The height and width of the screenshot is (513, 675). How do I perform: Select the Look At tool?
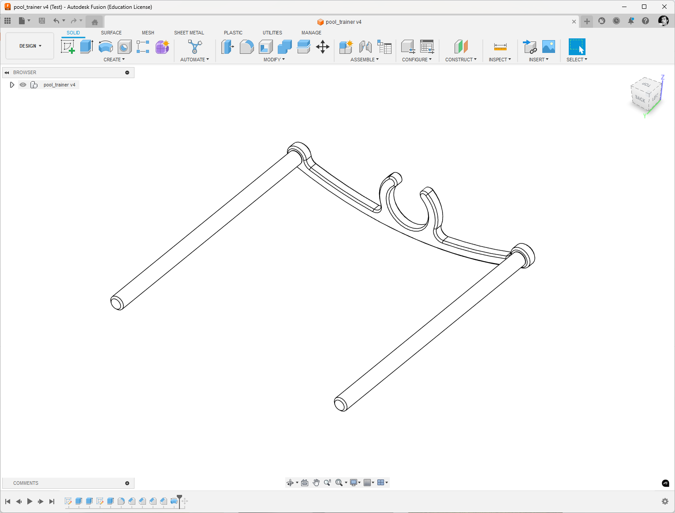click(305, 483)
